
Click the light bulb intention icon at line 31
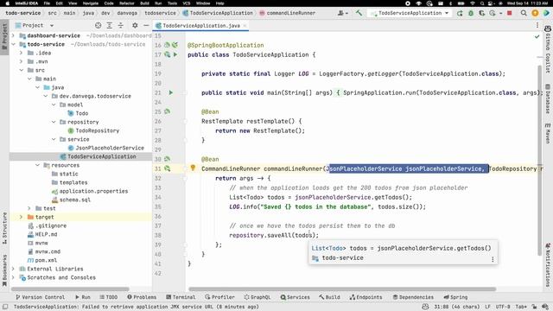point(193,168)
